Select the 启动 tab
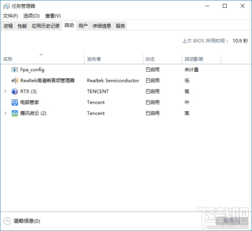The width and height of the screenshot is (252, 231). pos(69,25)
